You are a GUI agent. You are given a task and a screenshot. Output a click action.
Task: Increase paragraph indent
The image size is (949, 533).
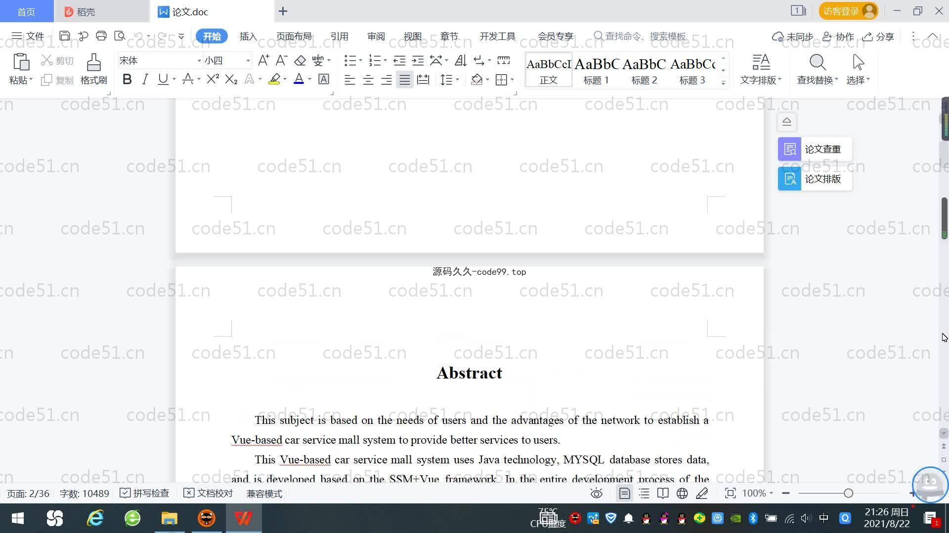(x=418, y=61)
